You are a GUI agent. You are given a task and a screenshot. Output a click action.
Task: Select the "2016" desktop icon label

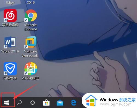pyautogui.click(x=31, y=2)
